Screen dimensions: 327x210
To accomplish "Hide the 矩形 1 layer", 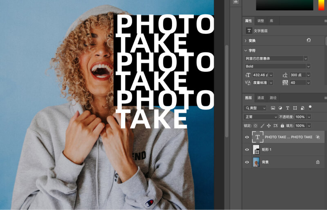I will tap(246, 150).
